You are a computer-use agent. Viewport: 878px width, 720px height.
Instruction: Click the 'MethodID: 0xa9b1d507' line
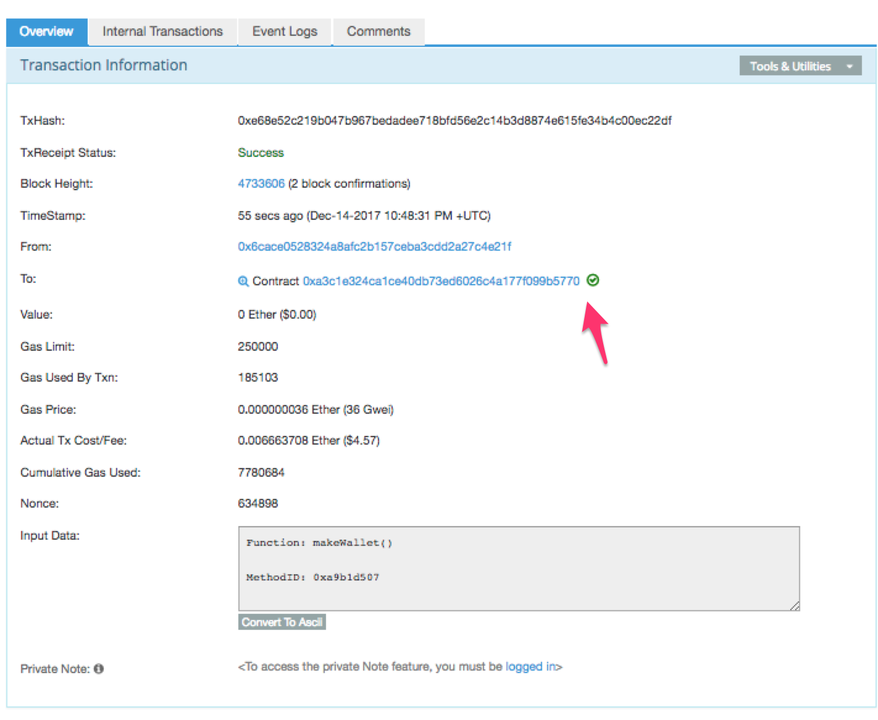313,577
